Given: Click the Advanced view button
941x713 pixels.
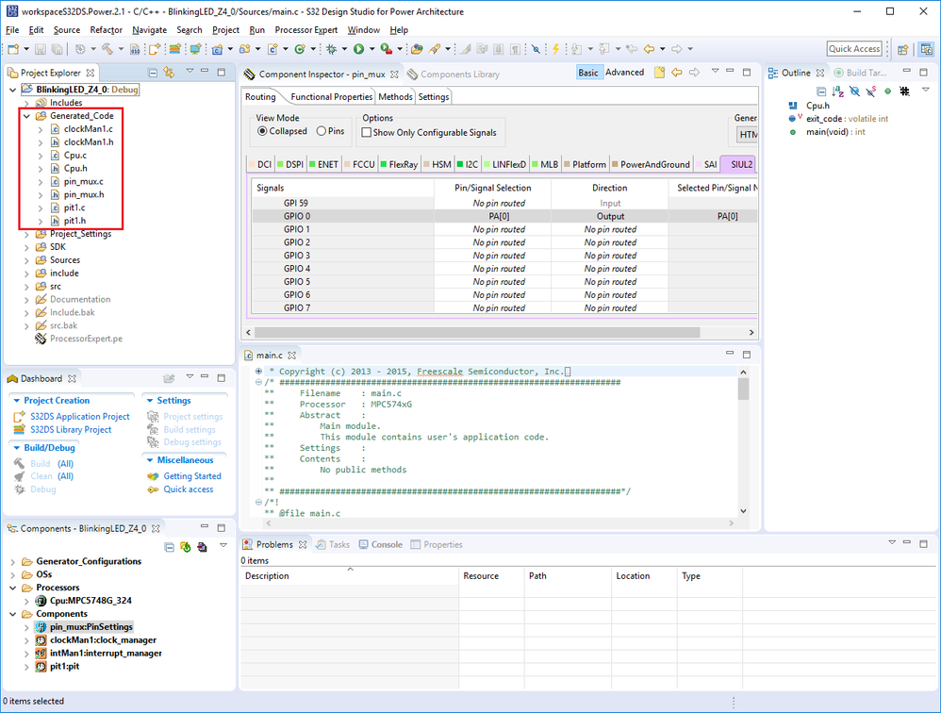Looking at the screenshot, I should pos(624,73).
